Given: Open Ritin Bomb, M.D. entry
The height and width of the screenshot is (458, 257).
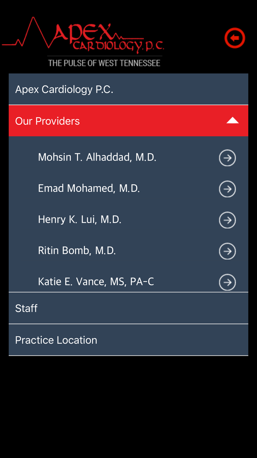Looking at the screenshot, I should click(x=77, y=251).
